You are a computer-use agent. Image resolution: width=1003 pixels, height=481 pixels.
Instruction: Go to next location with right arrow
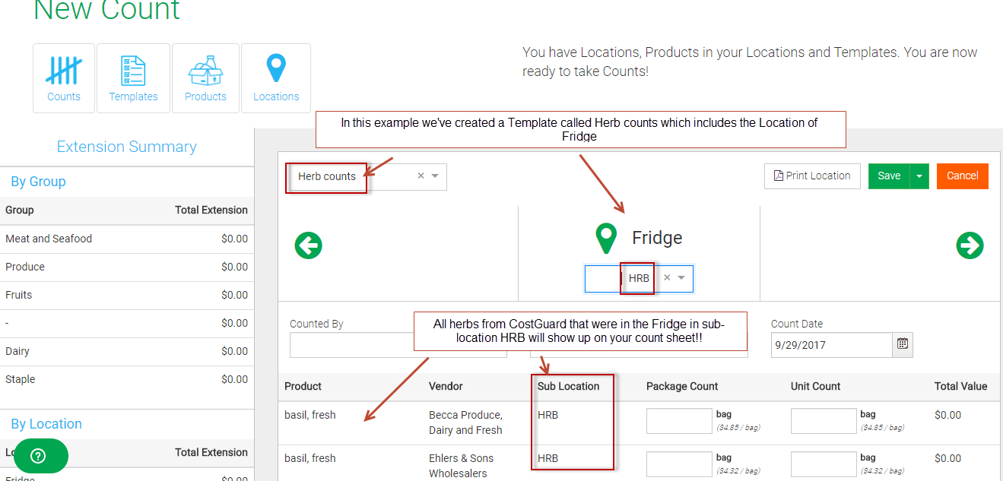[x=970, y=245]
